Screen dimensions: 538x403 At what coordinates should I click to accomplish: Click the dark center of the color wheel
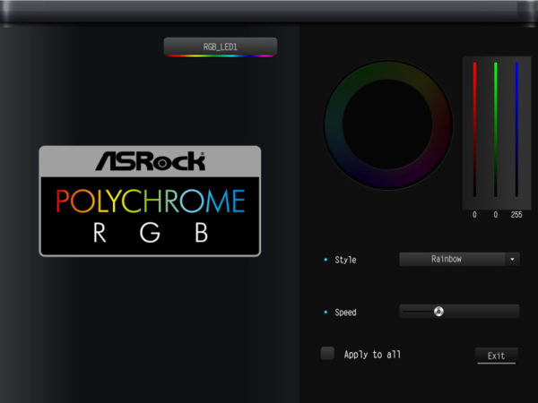click(x=388, y=124)
